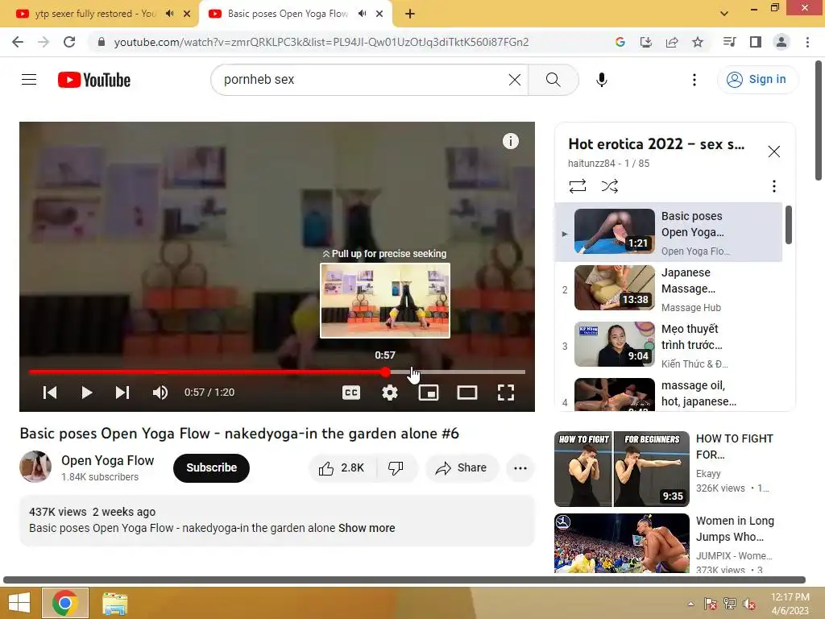
Task: Select playlist item Japanese Massage
Action: click(669, 289)
